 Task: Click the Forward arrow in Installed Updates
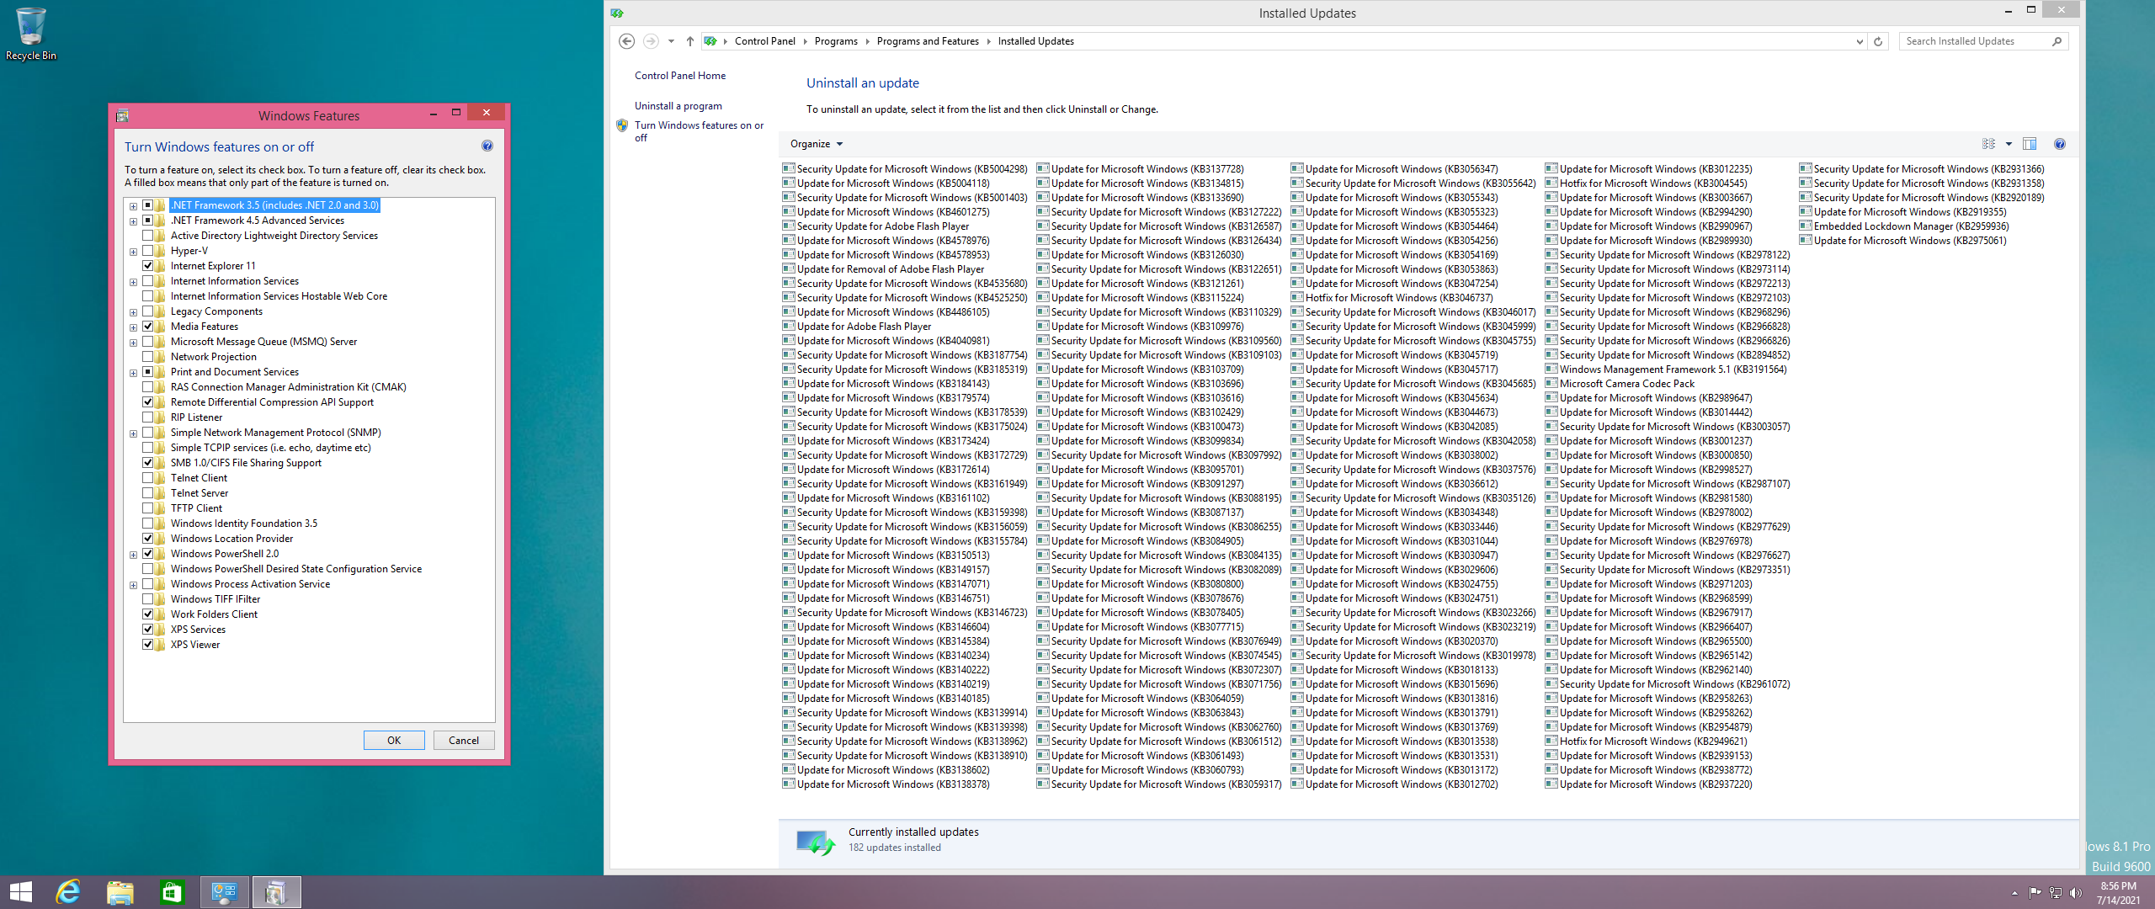click(x=651, y=41)
